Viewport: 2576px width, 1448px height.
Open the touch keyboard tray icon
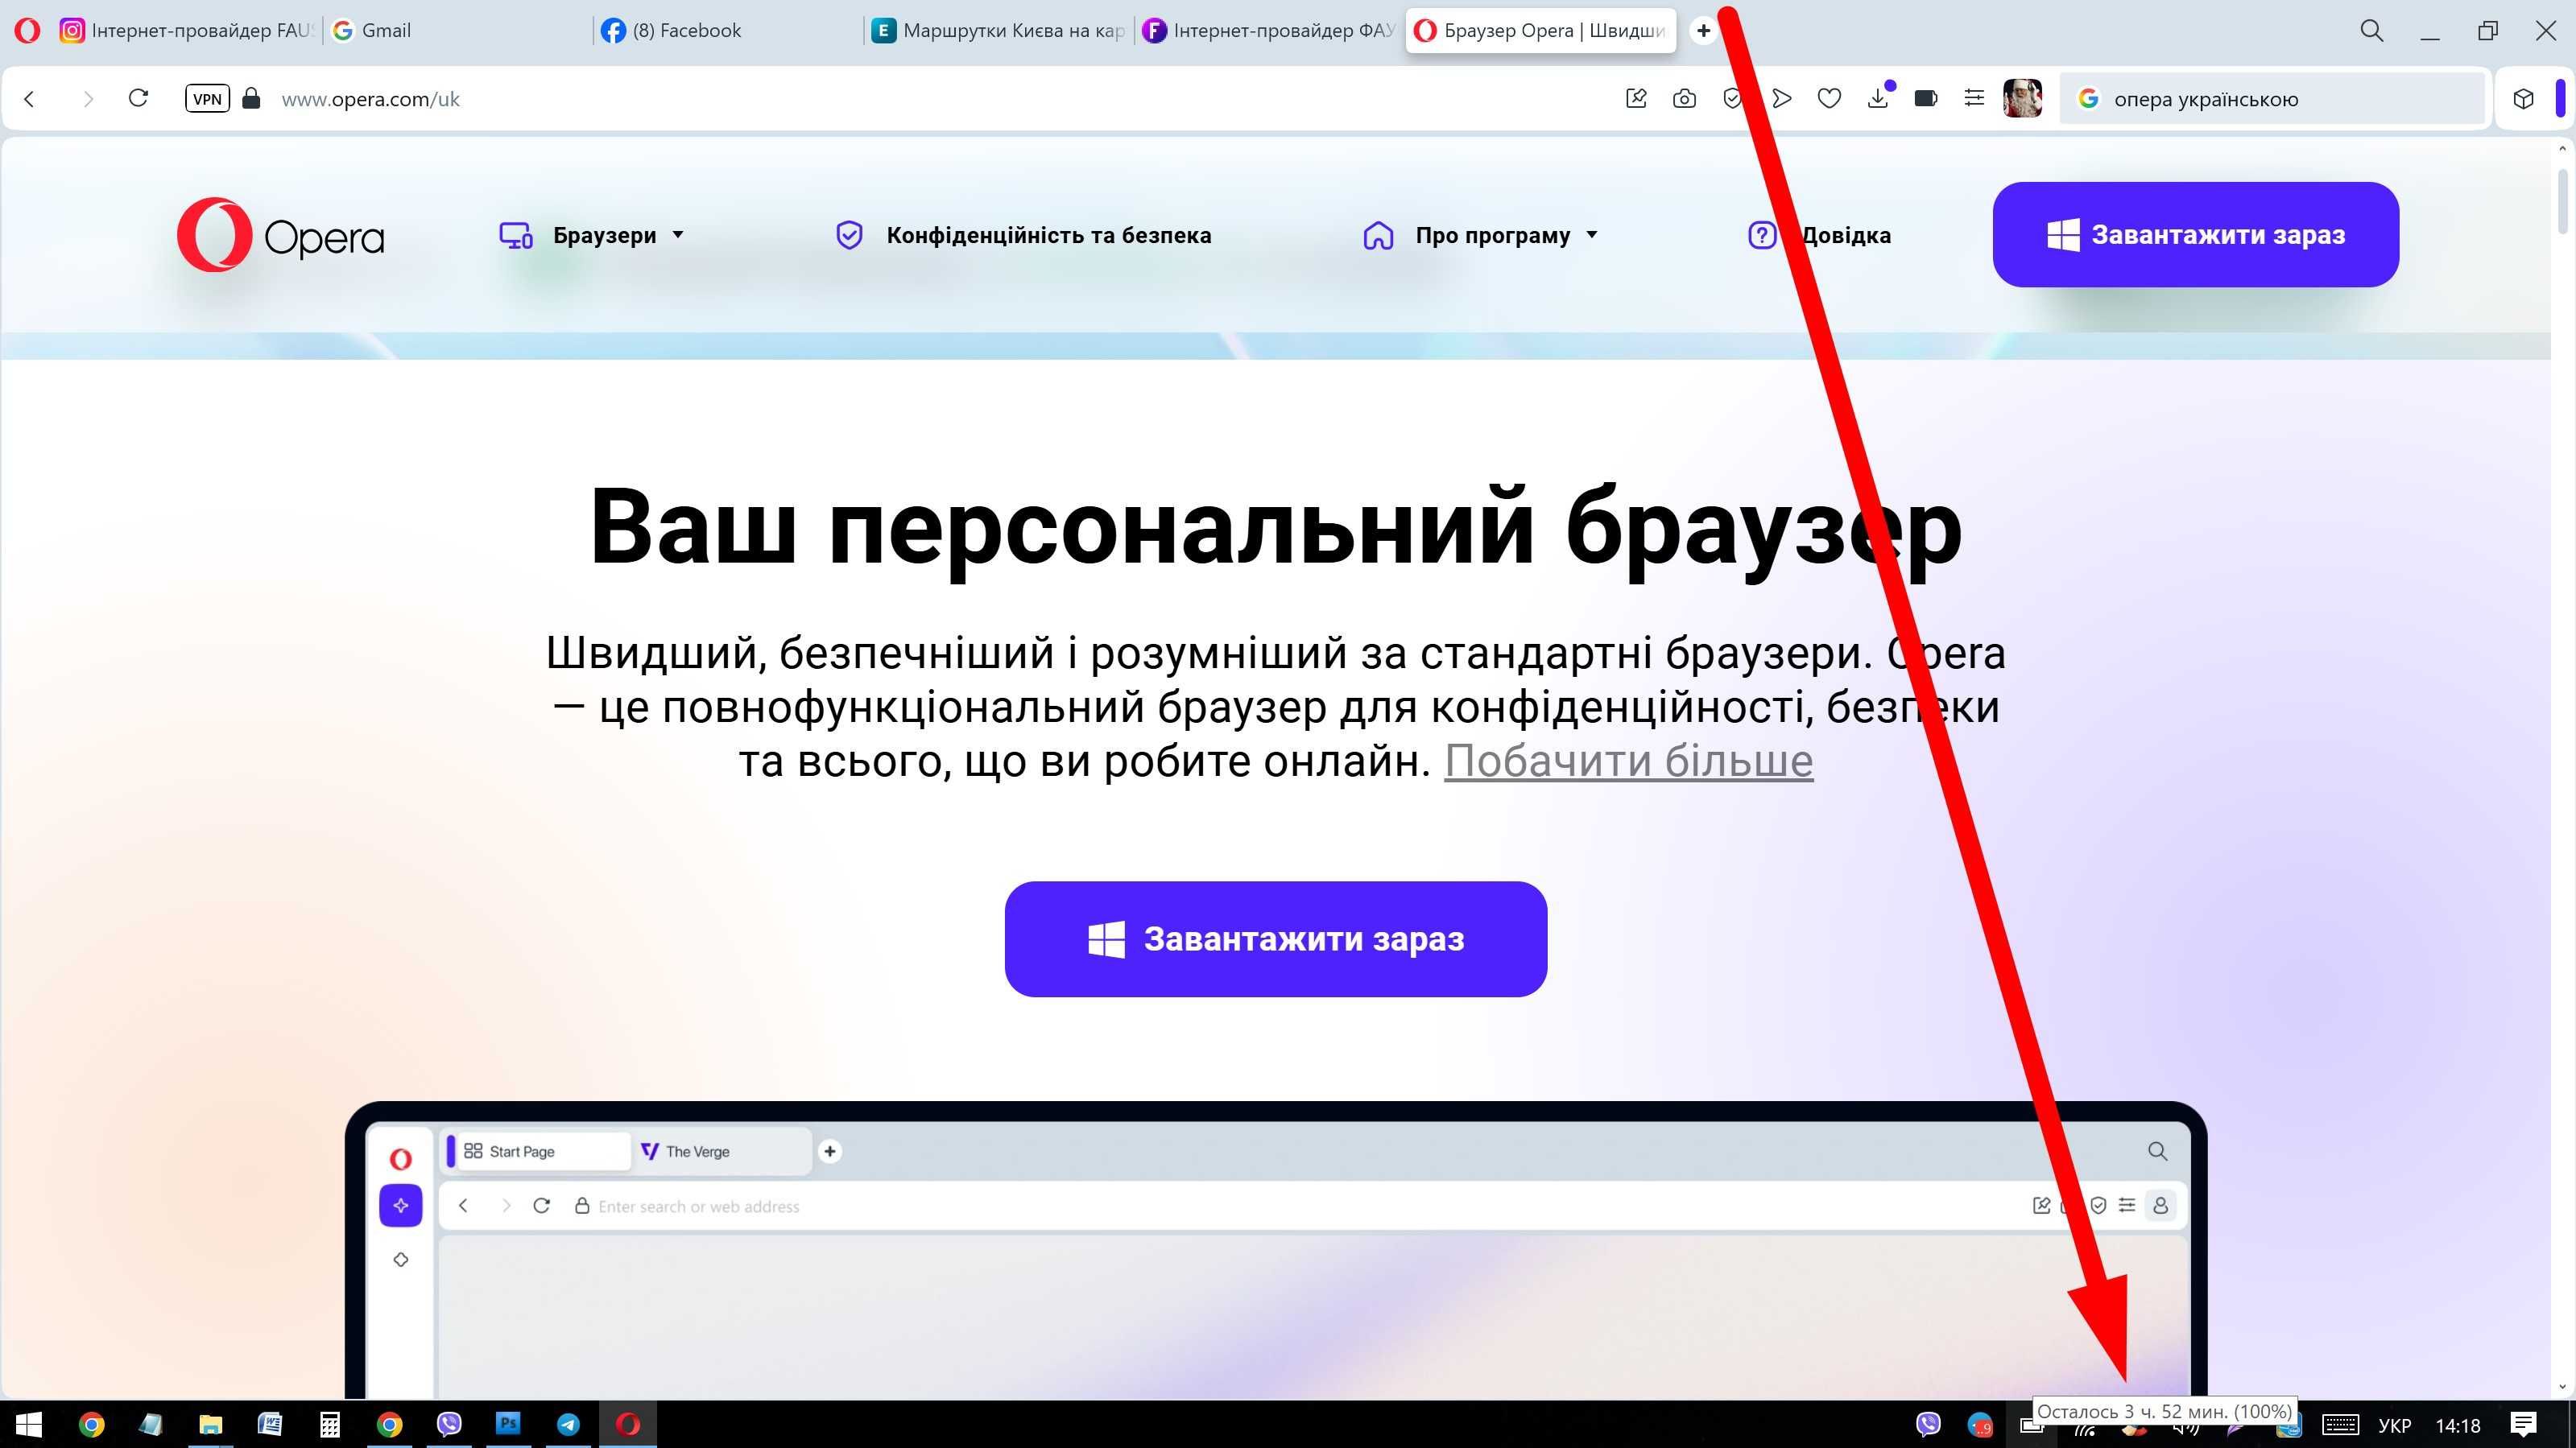click(2340, 1425)
